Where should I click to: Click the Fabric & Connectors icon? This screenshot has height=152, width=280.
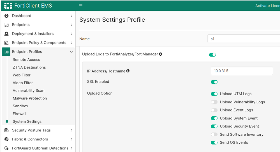click(x=6, y=139)
